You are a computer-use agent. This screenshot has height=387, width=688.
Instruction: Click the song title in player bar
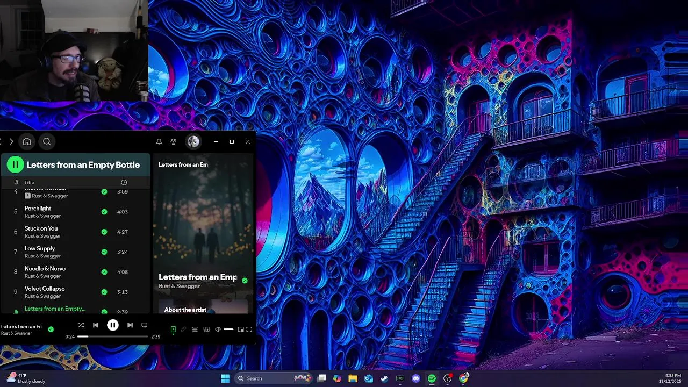[x=21, y=327]
